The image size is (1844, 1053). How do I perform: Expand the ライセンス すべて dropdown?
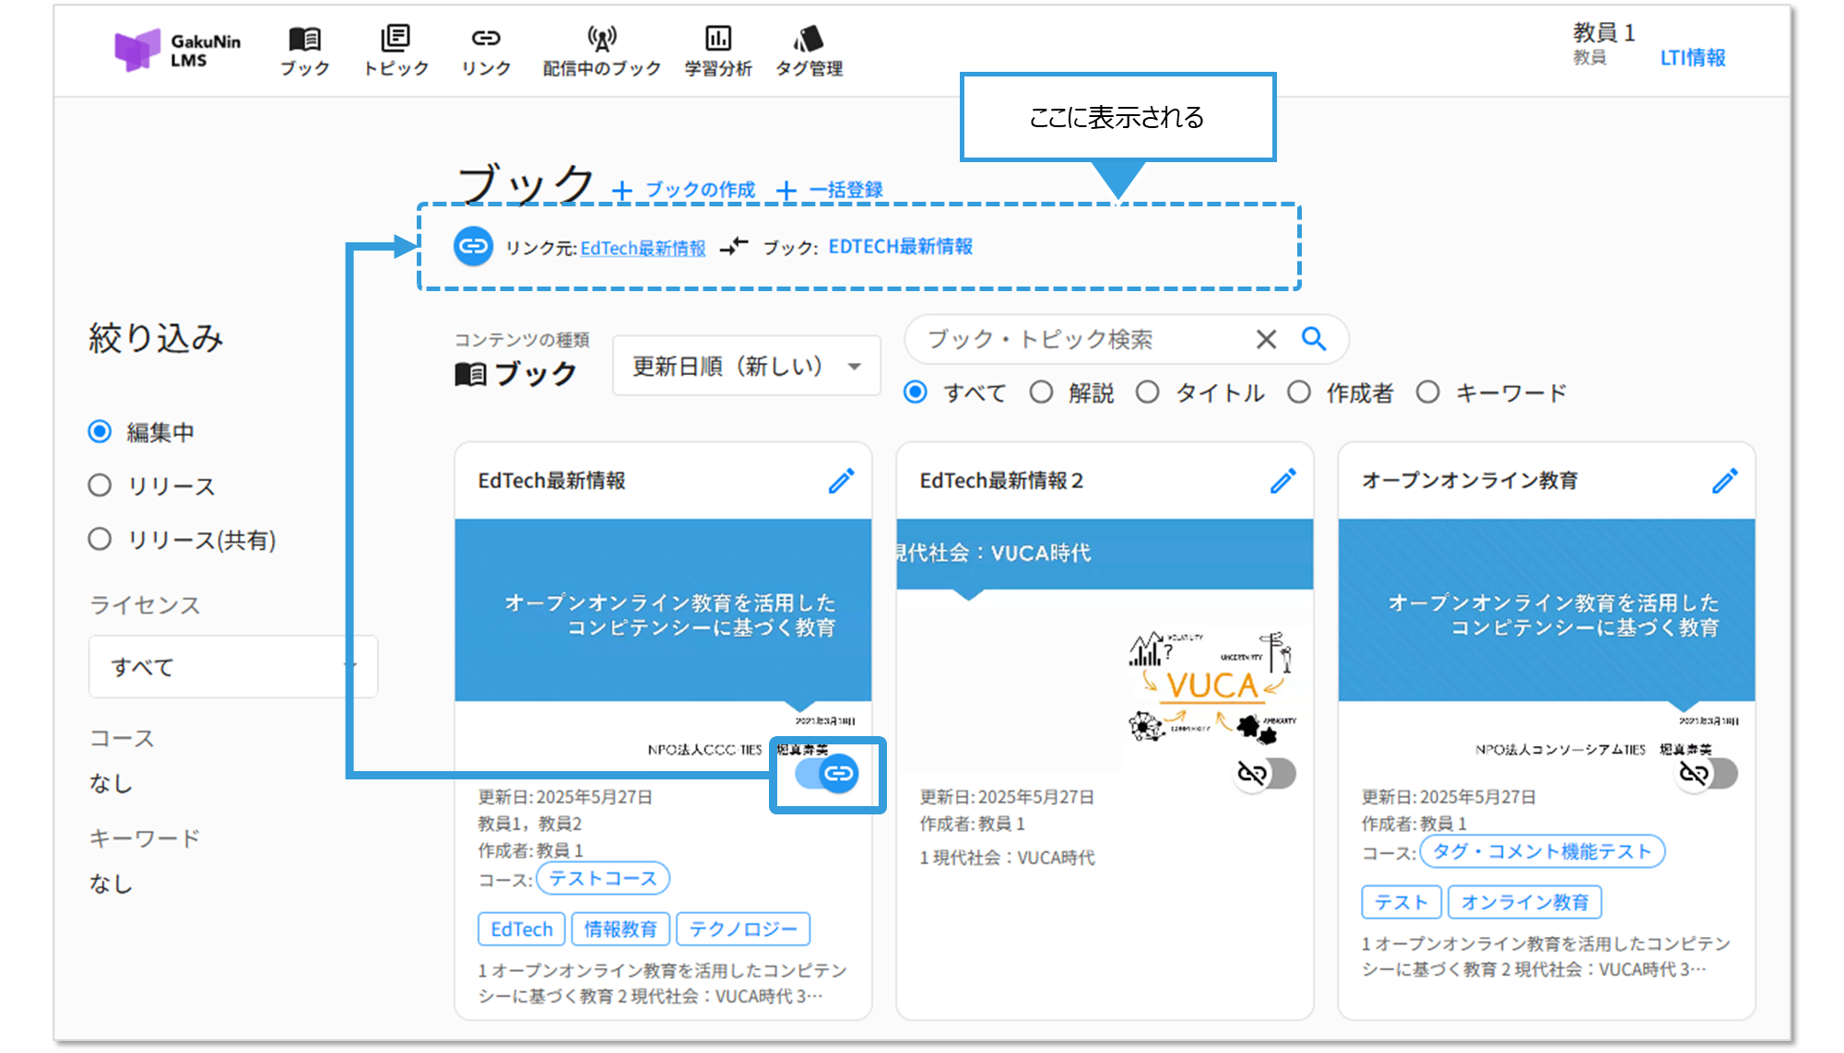232,666
